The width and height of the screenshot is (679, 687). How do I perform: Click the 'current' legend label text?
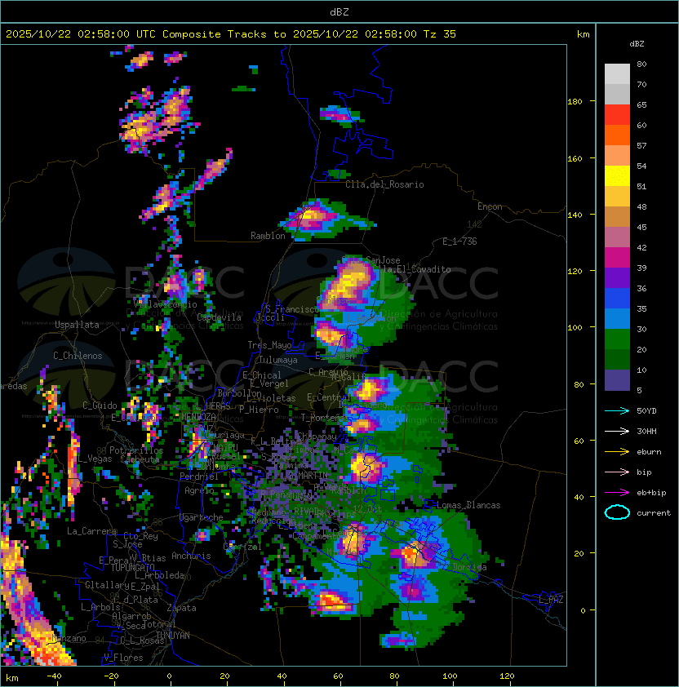[x=654, y=512]
